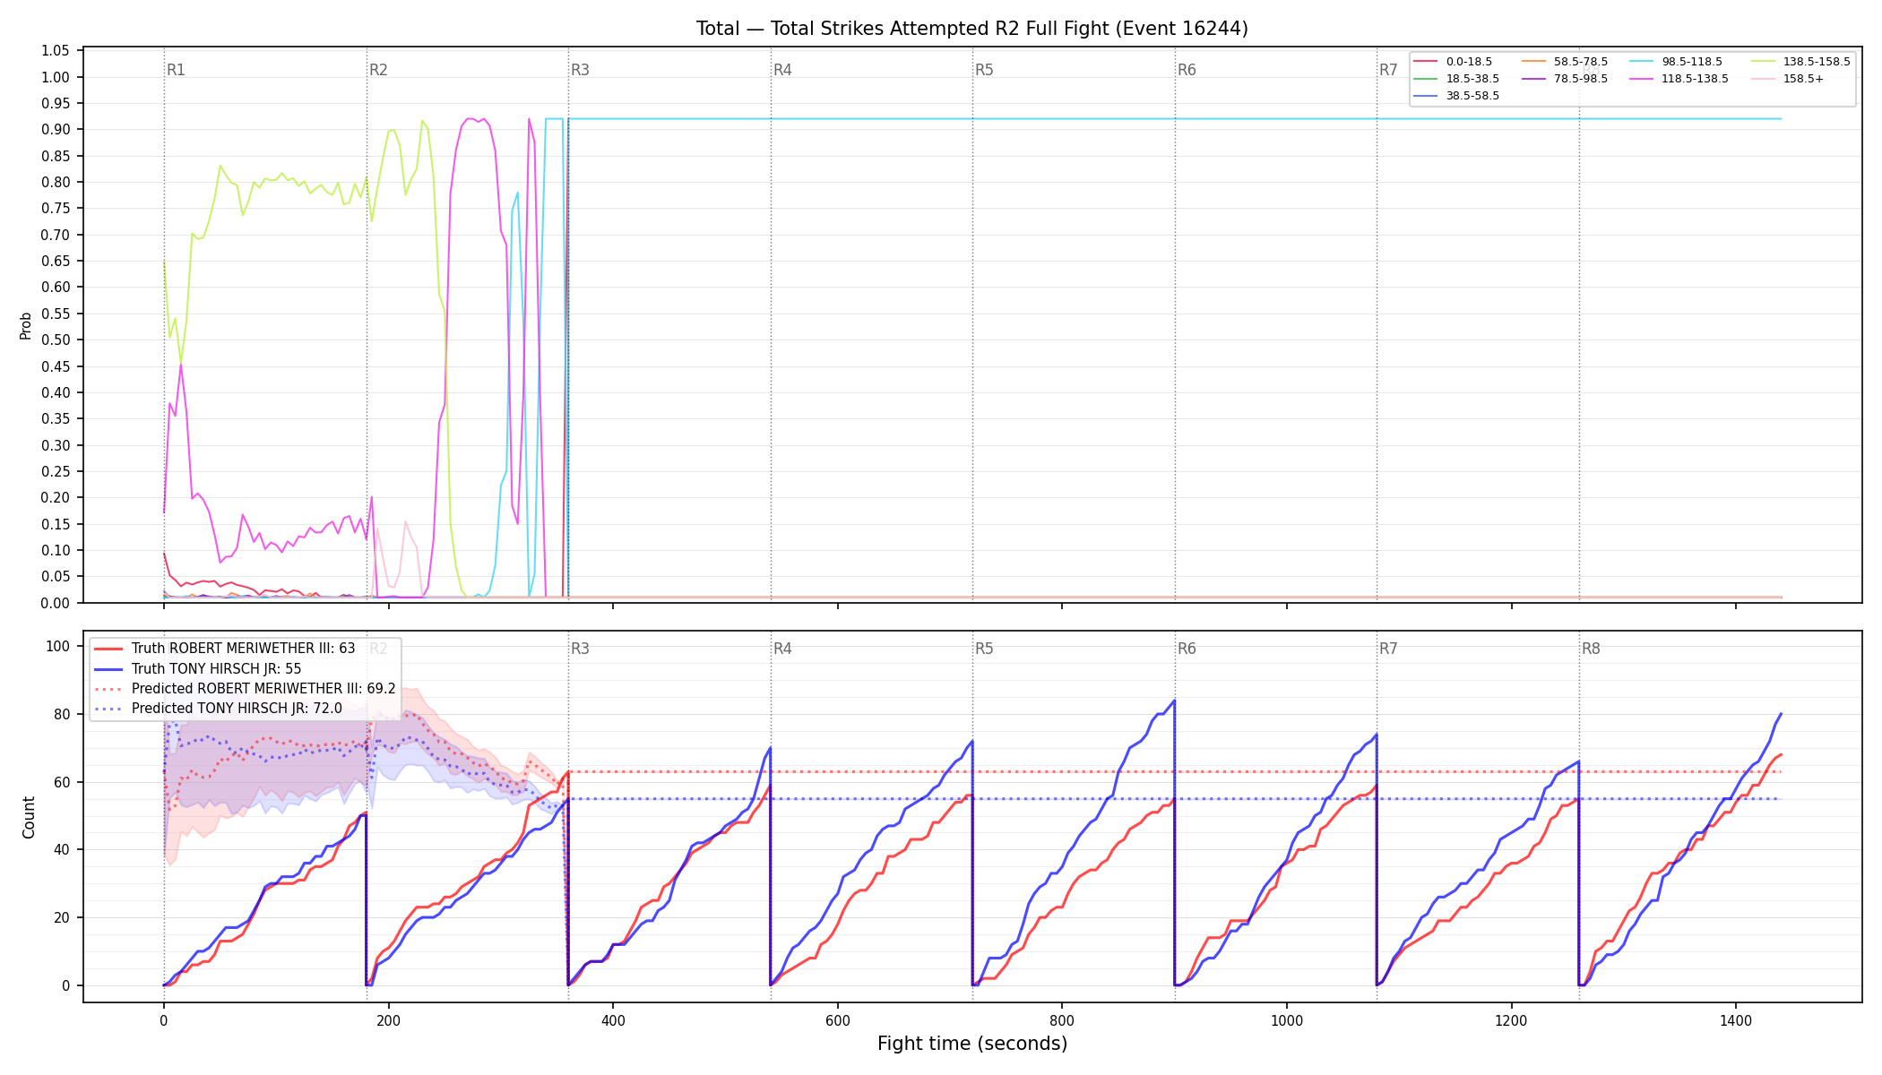Screen dimensions: 1882x1075
Task: Click the 158.5+ legend entry
Action: pos(1787,79)
